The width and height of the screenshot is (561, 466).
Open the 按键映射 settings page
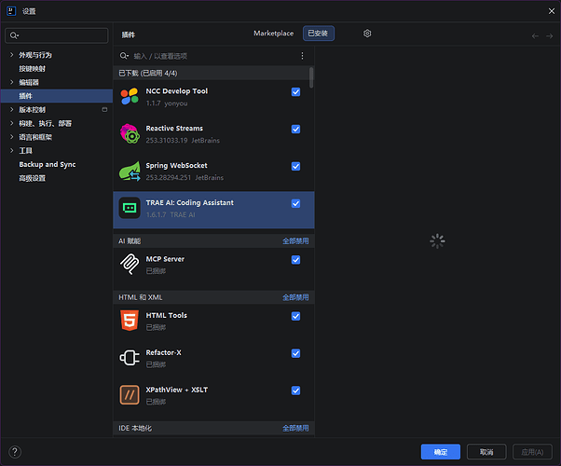tap(33, 69)
